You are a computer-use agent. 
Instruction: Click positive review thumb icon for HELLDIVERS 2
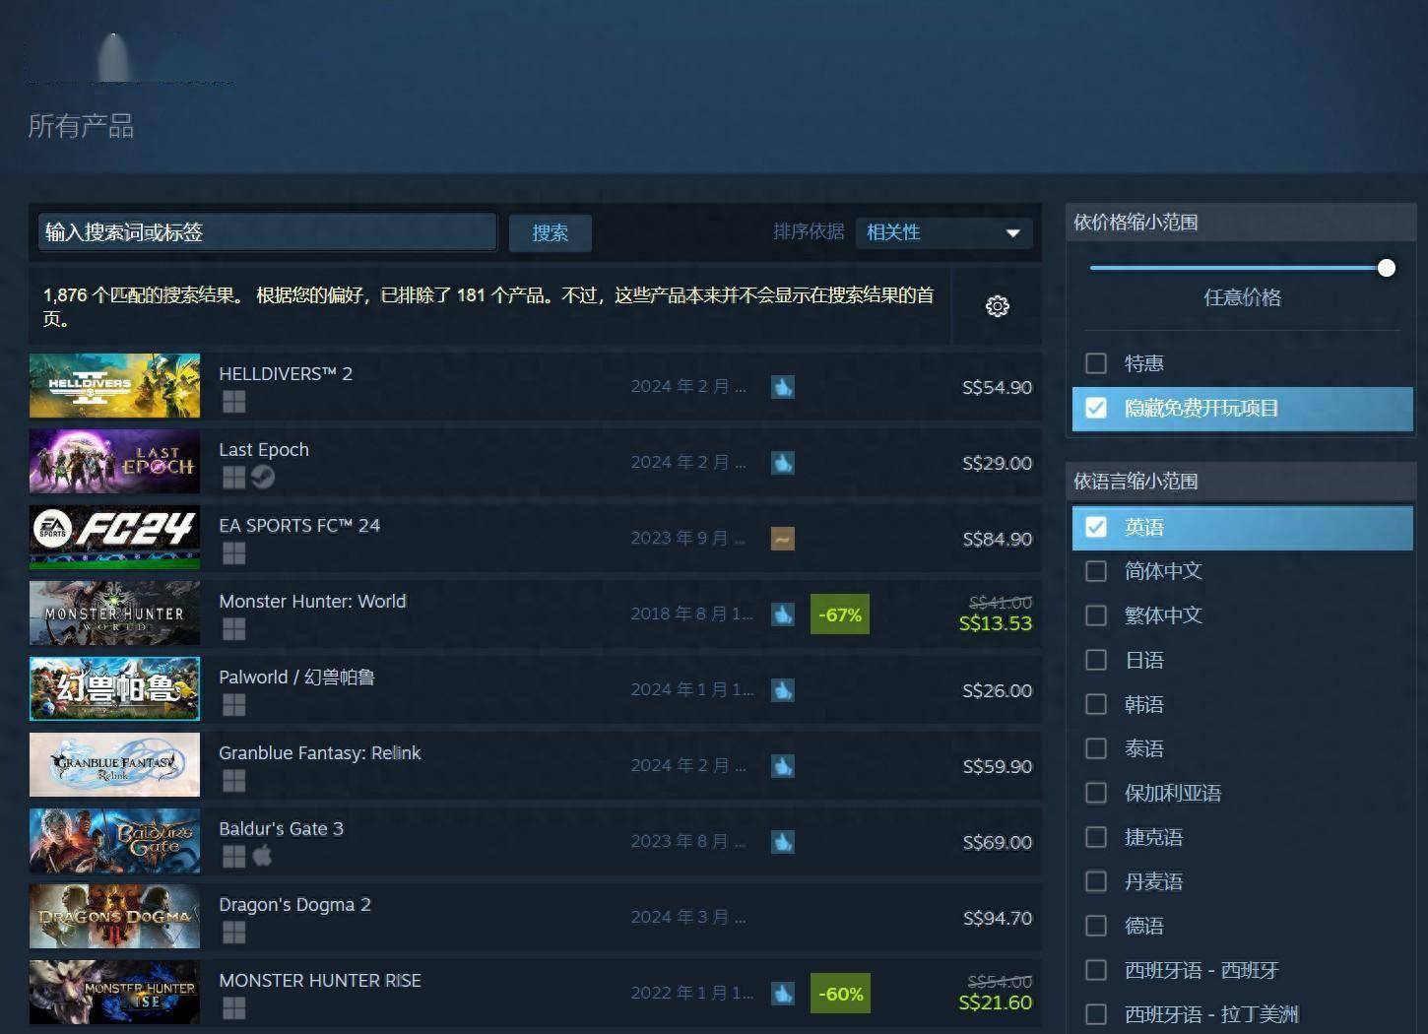783,387
